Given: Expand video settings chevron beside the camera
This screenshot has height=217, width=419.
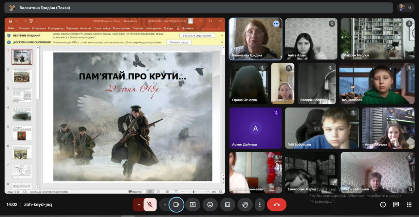Looking at the screenshot, I should [165, 205].
